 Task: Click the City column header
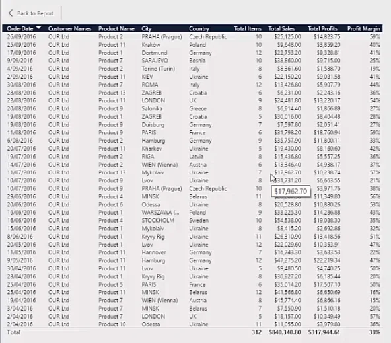tap(147, 28)
